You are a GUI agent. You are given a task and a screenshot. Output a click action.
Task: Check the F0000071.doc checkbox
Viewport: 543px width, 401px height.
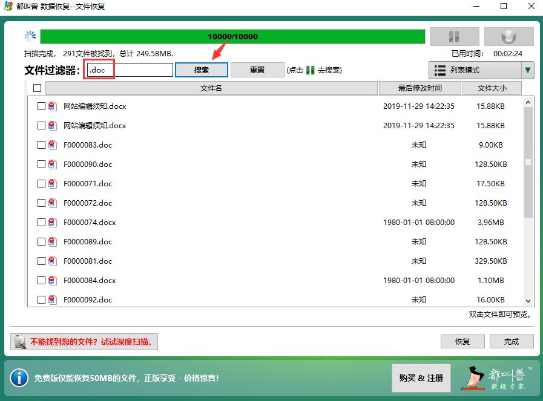tap(41, 184)
